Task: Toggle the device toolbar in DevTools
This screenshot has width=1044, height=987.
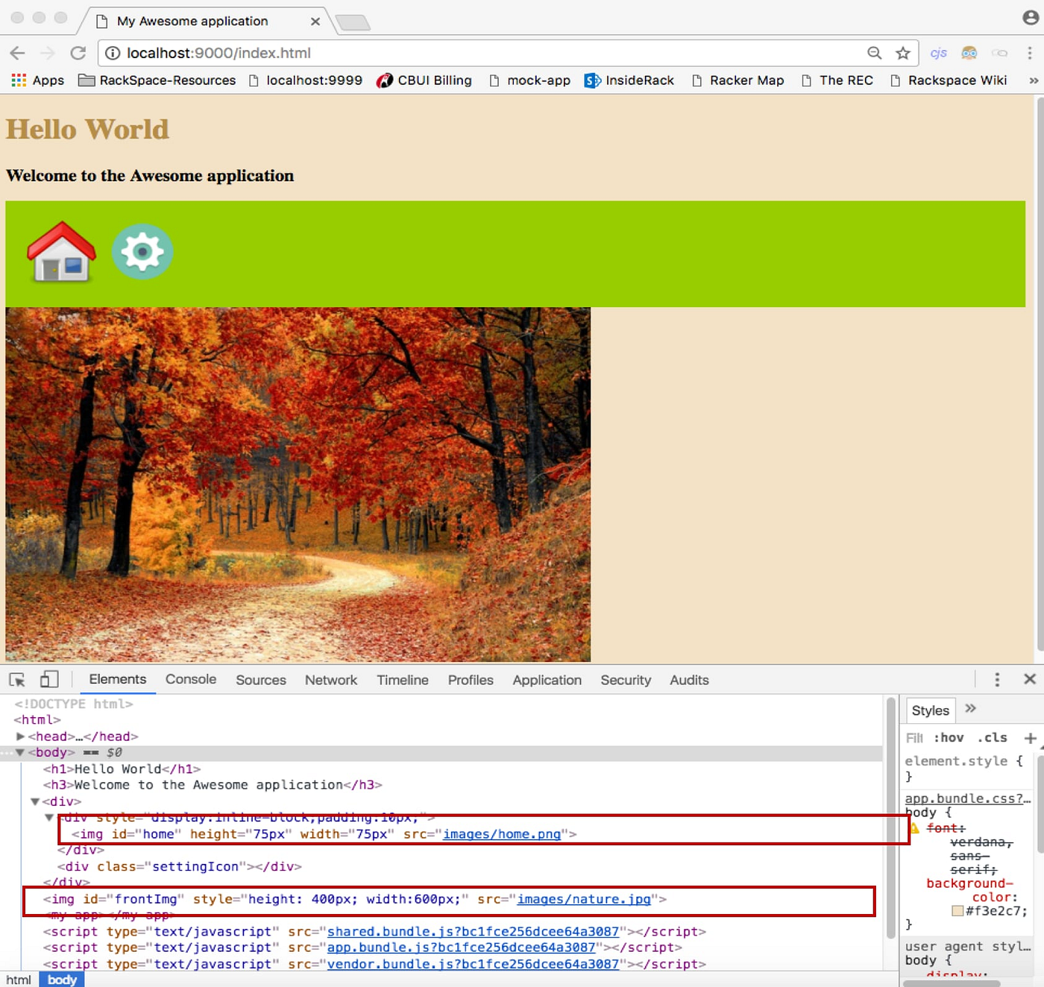Action: click(x=49, y=679)
